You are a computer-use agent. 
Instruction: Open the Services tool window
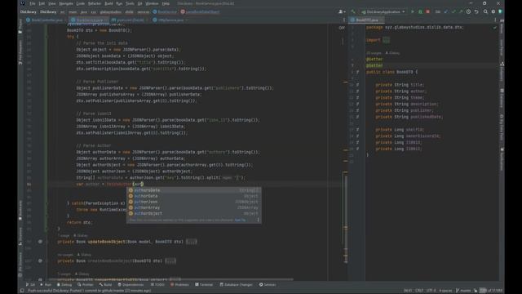[x=268, y=285]
